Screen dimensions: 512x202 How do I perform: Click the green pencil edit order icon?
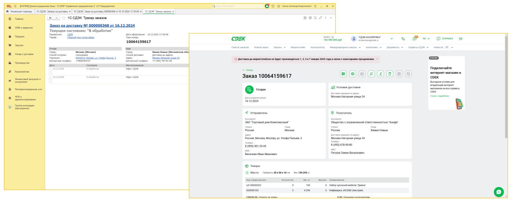tap(380, 74)
